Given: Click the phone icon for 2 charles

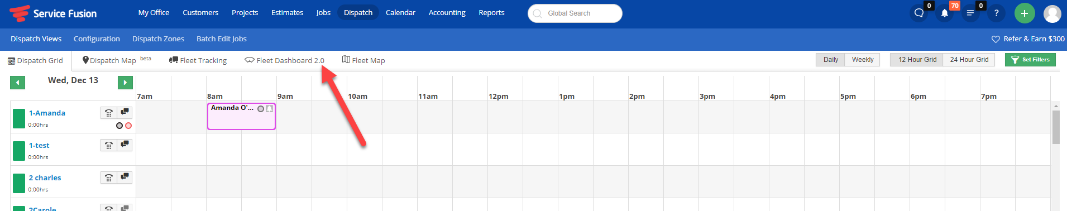Looking at the screenshot, I should click(109, 178).
